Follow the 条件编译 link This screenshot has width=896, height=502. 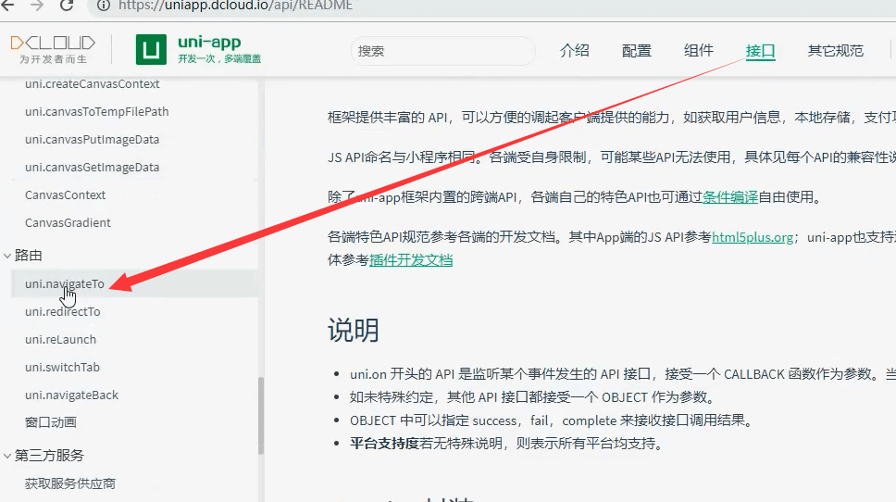[729, 197]
